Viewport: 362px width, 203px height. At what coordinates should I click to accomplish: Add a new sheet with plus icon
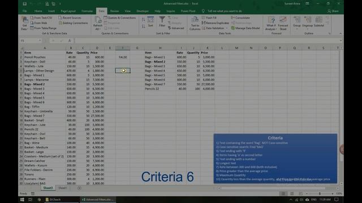[79, 188]
